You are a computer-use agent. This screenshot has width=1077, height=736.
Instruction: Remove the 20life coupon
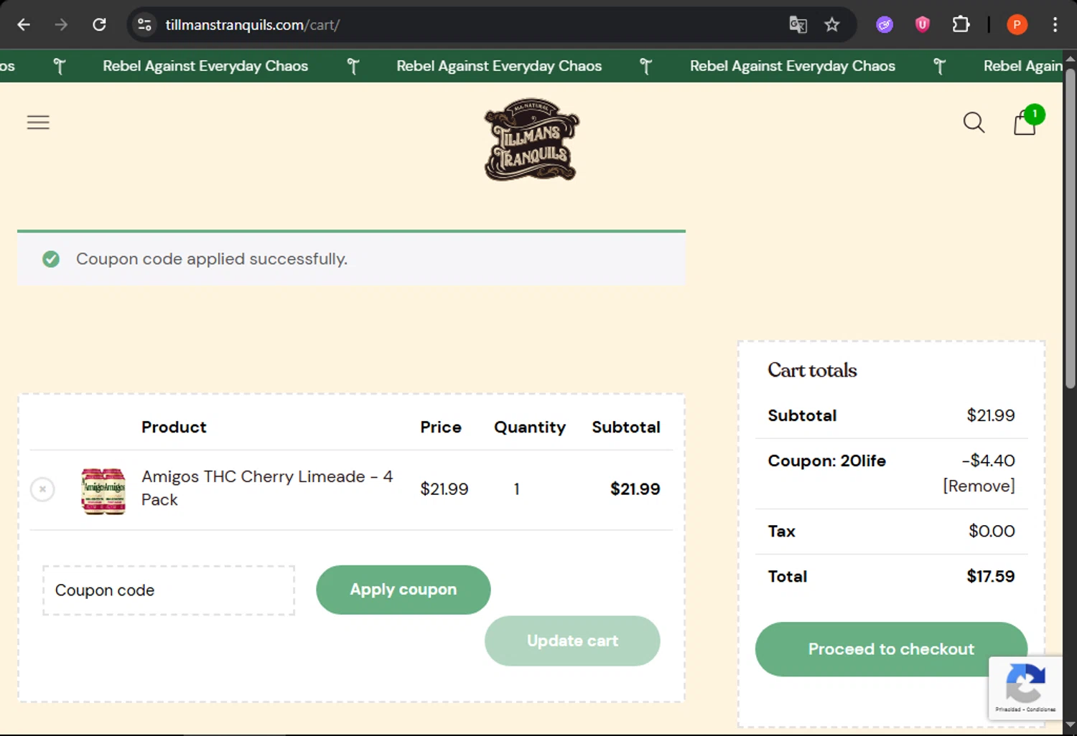pos(979,486)
